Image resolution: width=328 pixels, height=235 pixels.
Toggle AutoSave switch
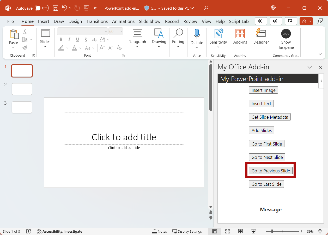[42, 8]
